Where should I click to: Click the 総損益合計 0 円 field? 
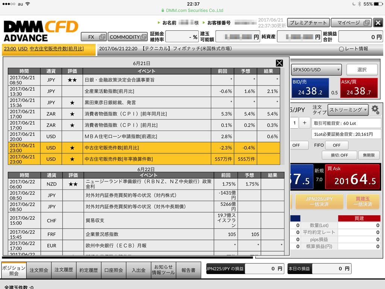pos(361,37)
